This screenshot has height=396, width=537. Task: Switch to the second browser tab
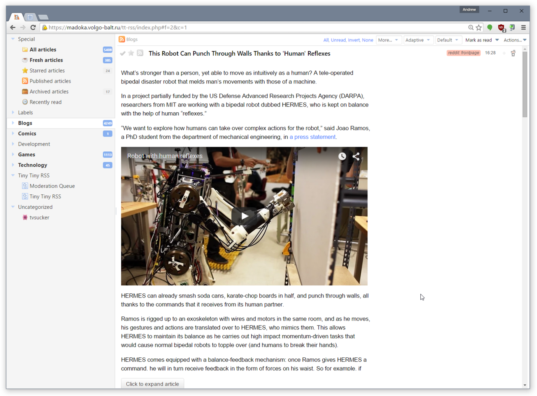(30, 17)
